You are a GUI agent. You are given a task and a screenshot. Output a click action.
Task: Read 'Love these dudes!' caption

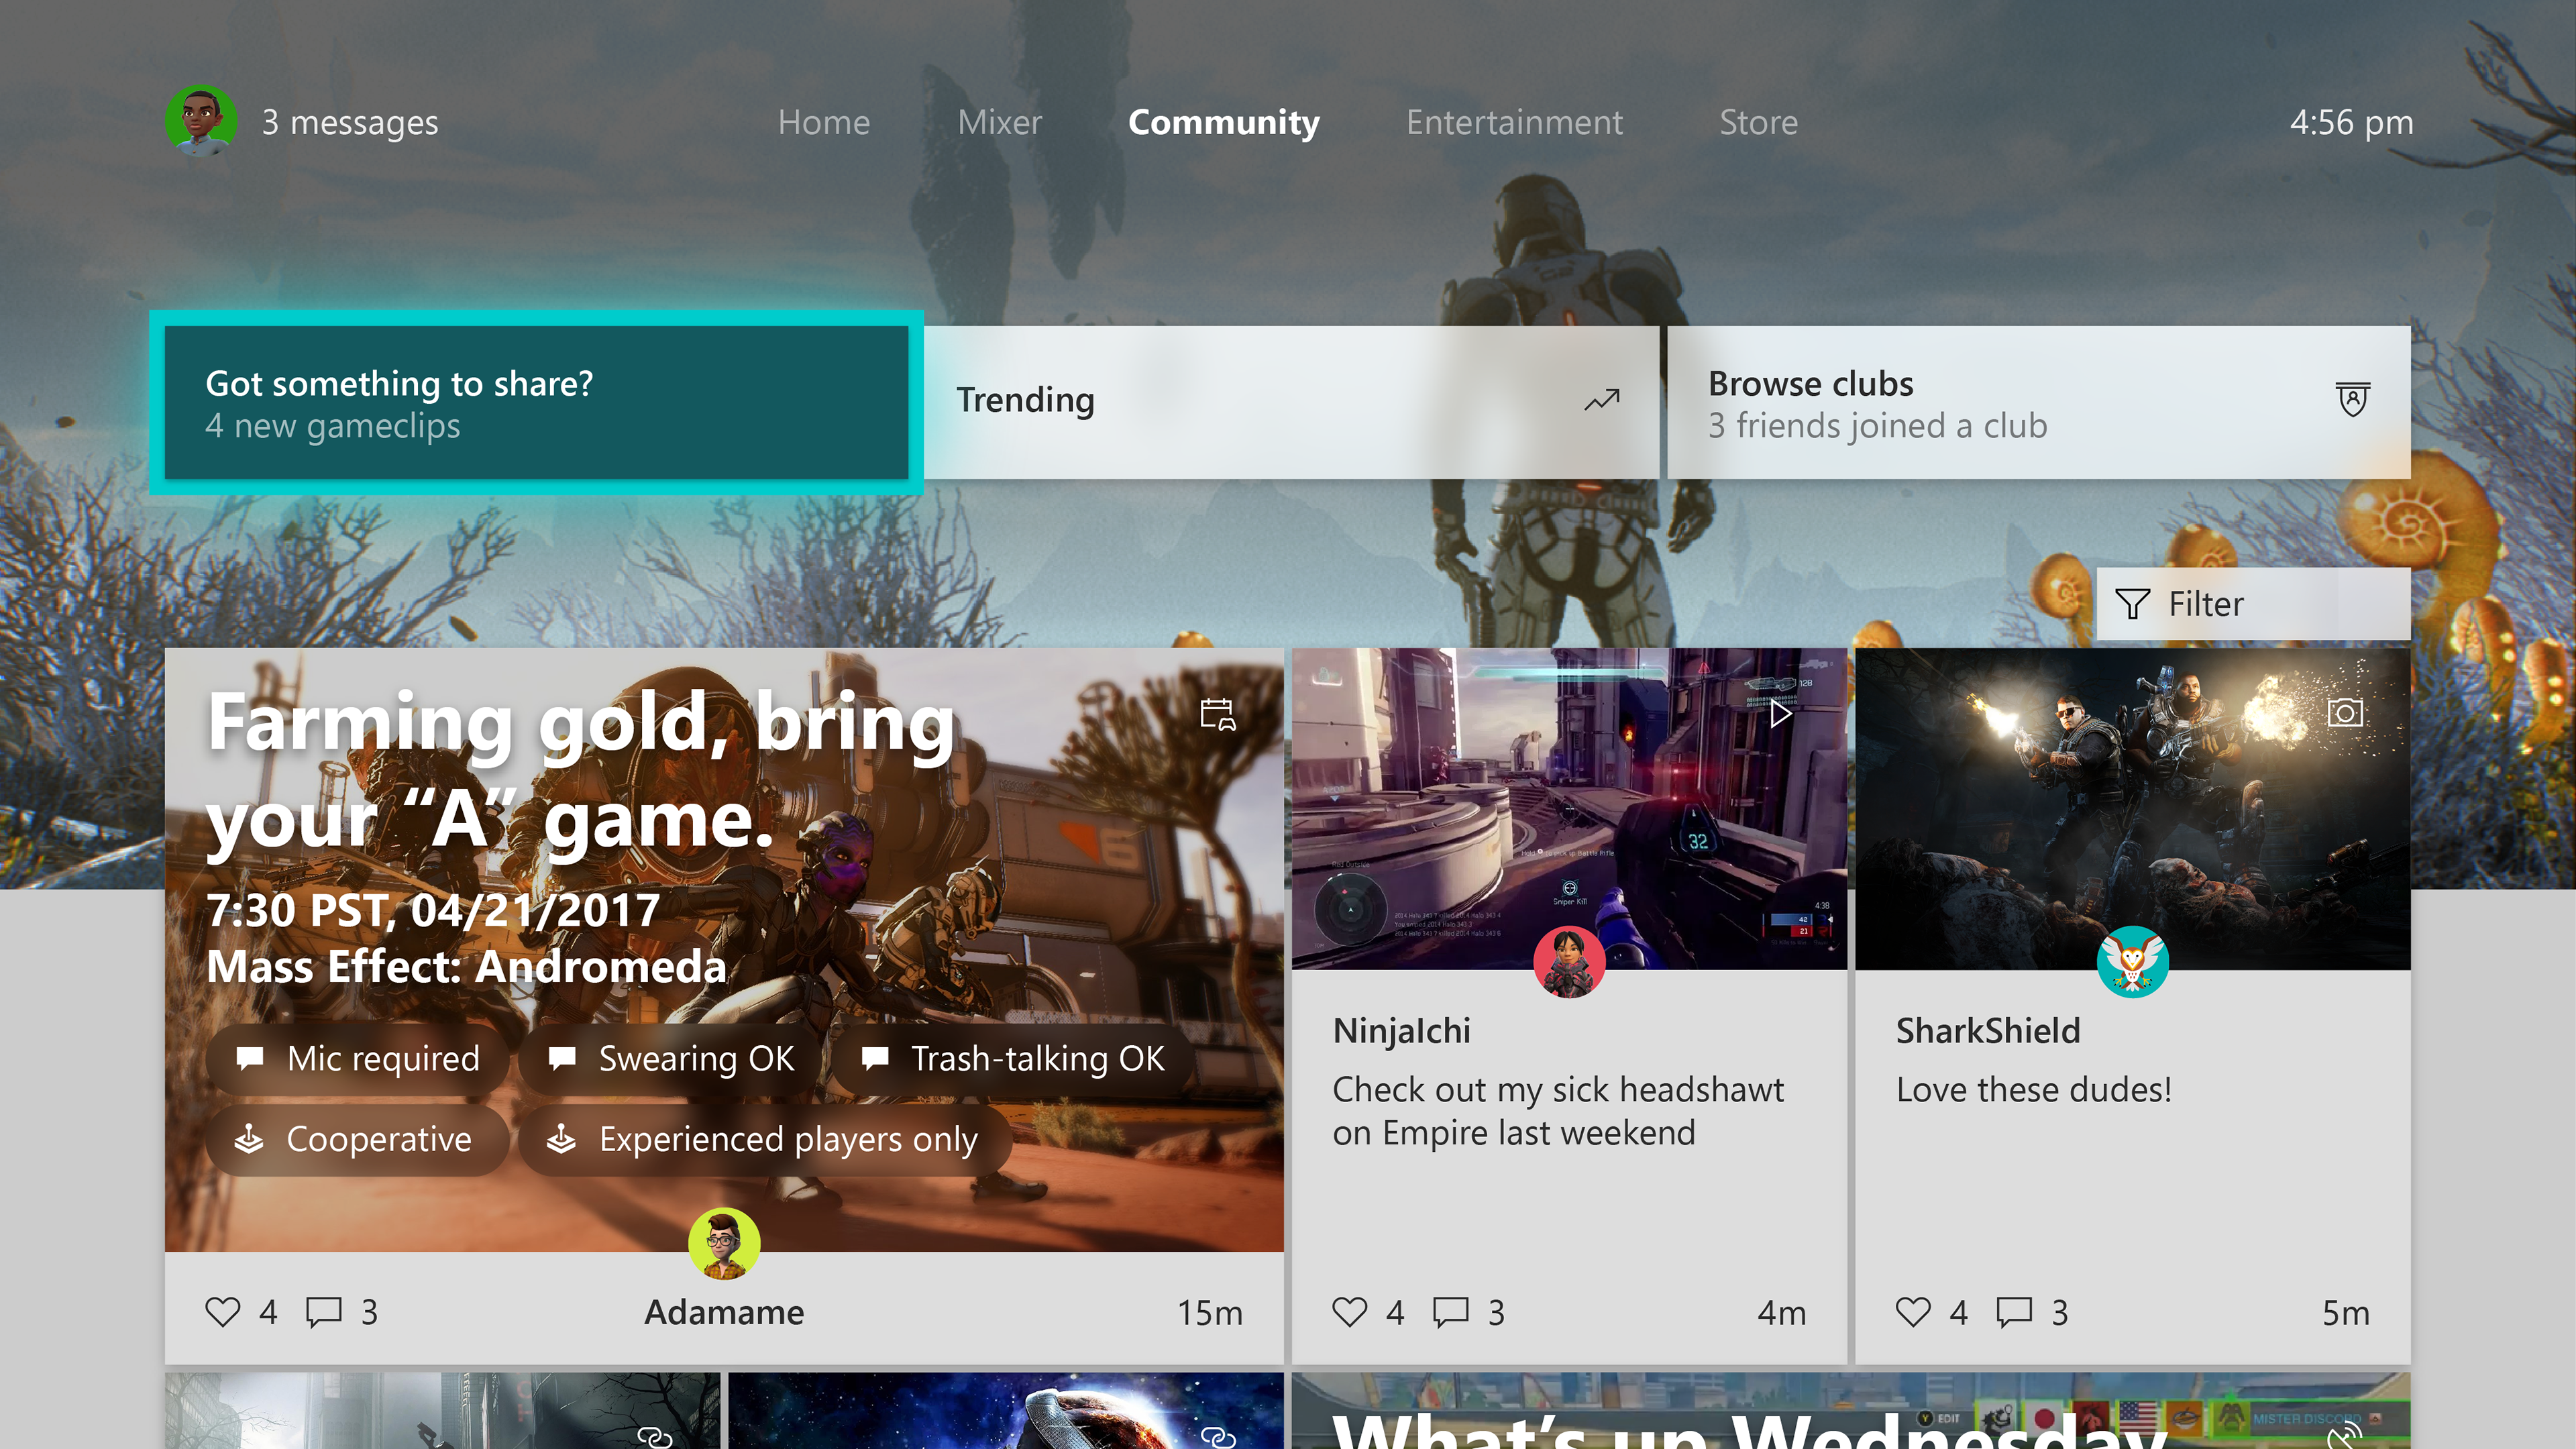[x=2033, y=1090]
